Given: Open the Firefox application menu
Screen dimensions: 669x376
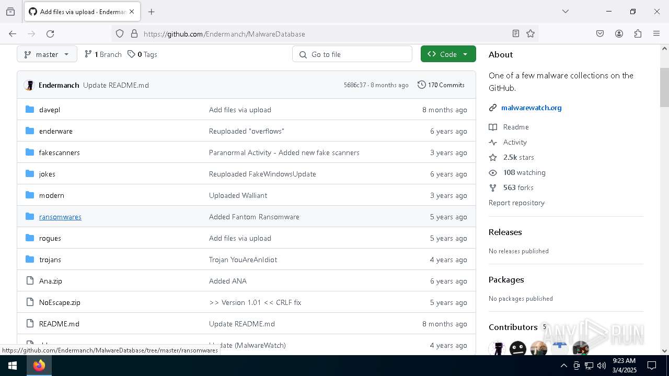Looking at the screenshot, I should pos(656,34).
